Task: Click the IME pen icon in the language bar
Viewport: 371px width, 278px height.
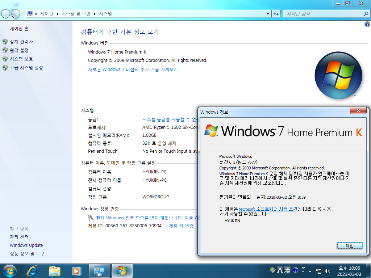Action: [272, 270]
